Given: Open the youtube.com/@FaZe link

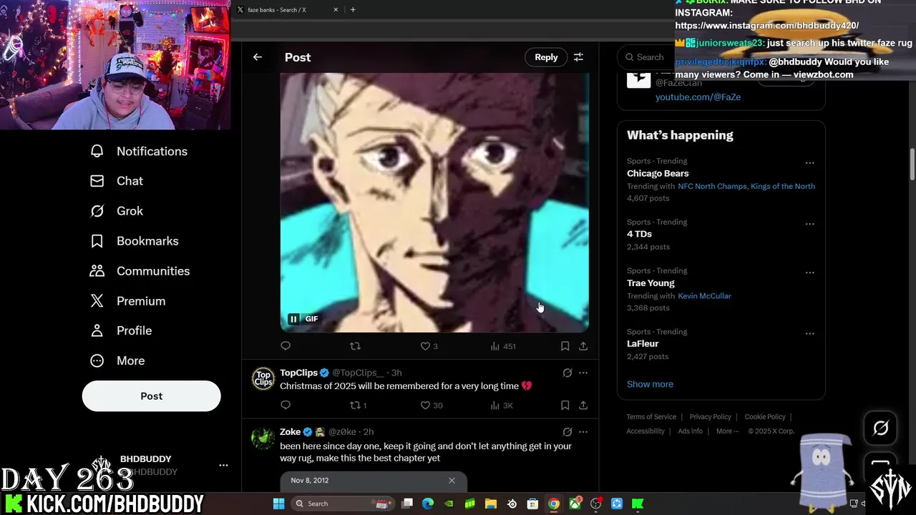Looking at the screenshot, I should tap(698, 97).
